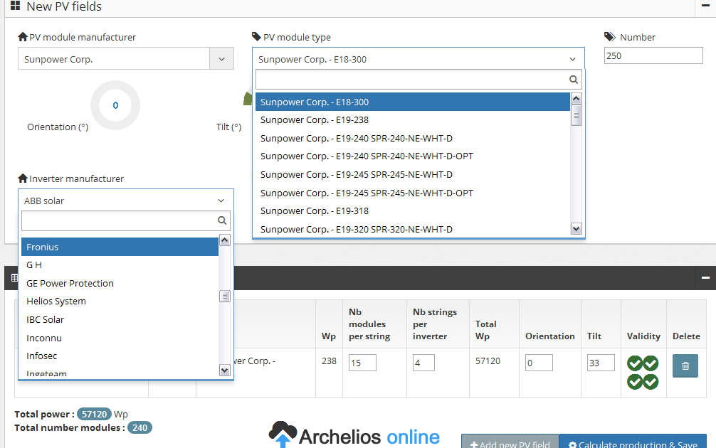Click the Total power 57120 badge
Viewport: 716px width, 448px height.
[x=94, y=414]
